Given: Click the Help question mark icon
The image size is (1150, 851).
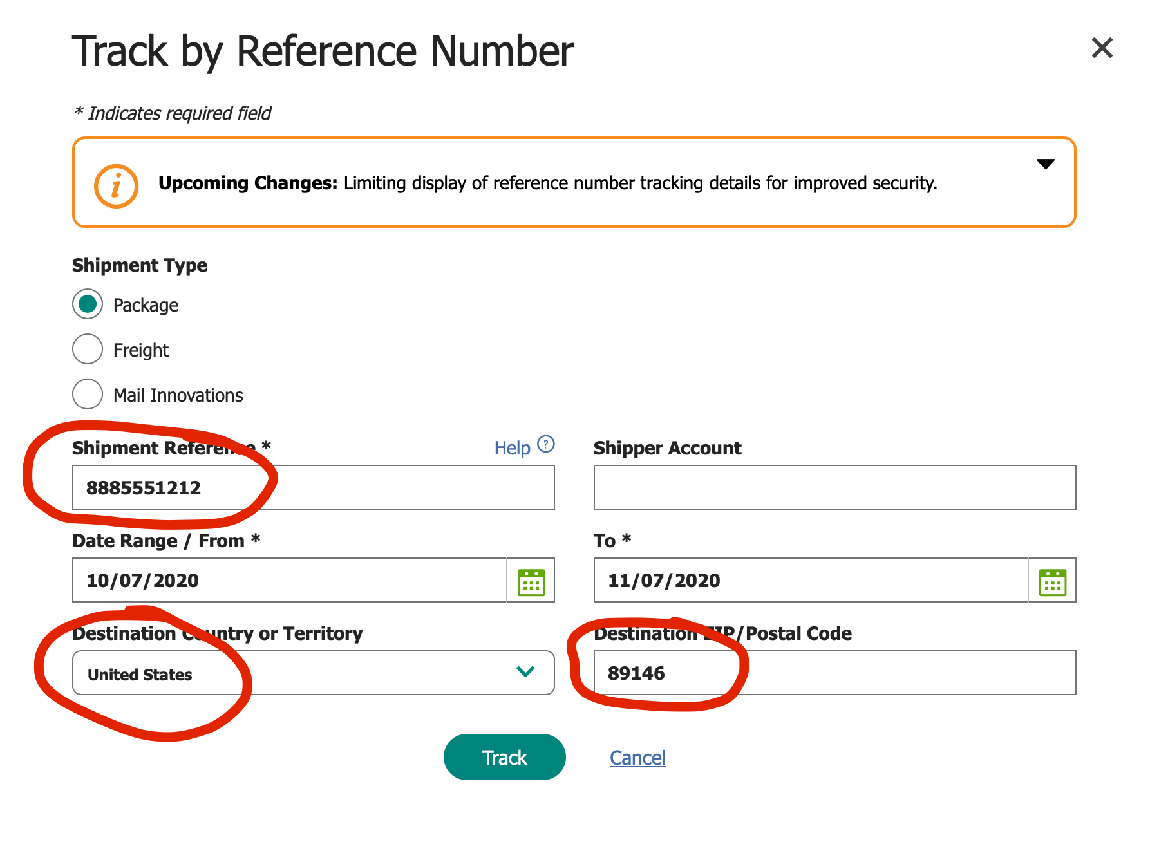Looking at the screenshot, I should pos(546,444).
